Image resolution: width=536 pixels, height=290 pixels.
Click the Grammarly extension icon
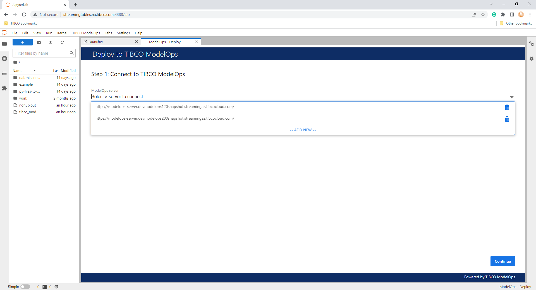pos(494,14)
